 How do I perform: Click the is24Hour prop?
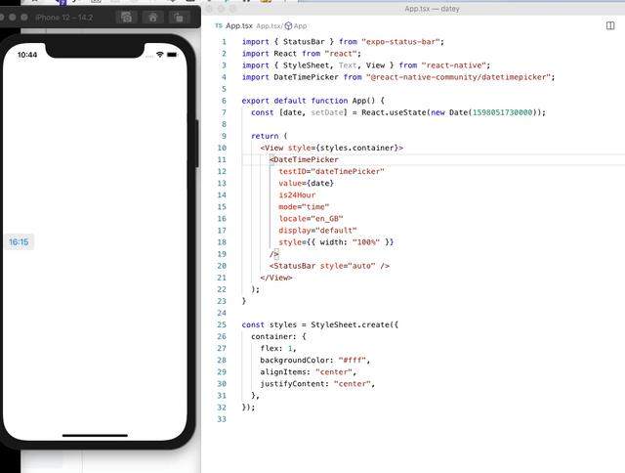(297, 195)
